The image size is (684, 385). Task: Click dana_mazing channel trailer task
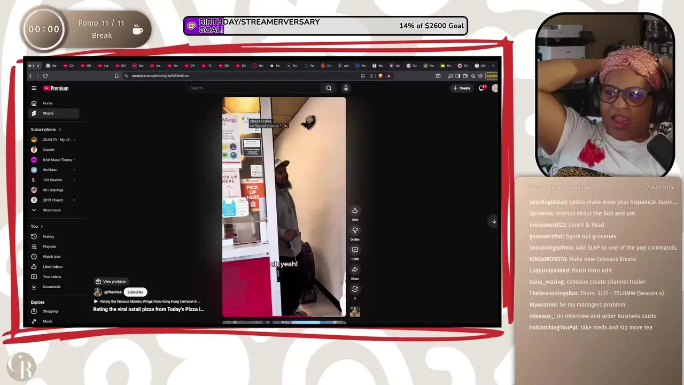587,282
